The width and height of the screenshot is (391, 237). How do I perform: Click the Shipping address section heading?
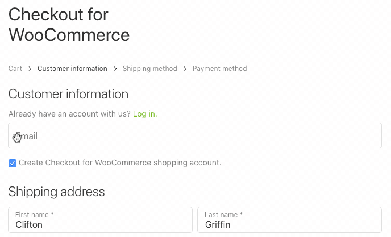tap(56, 192)
